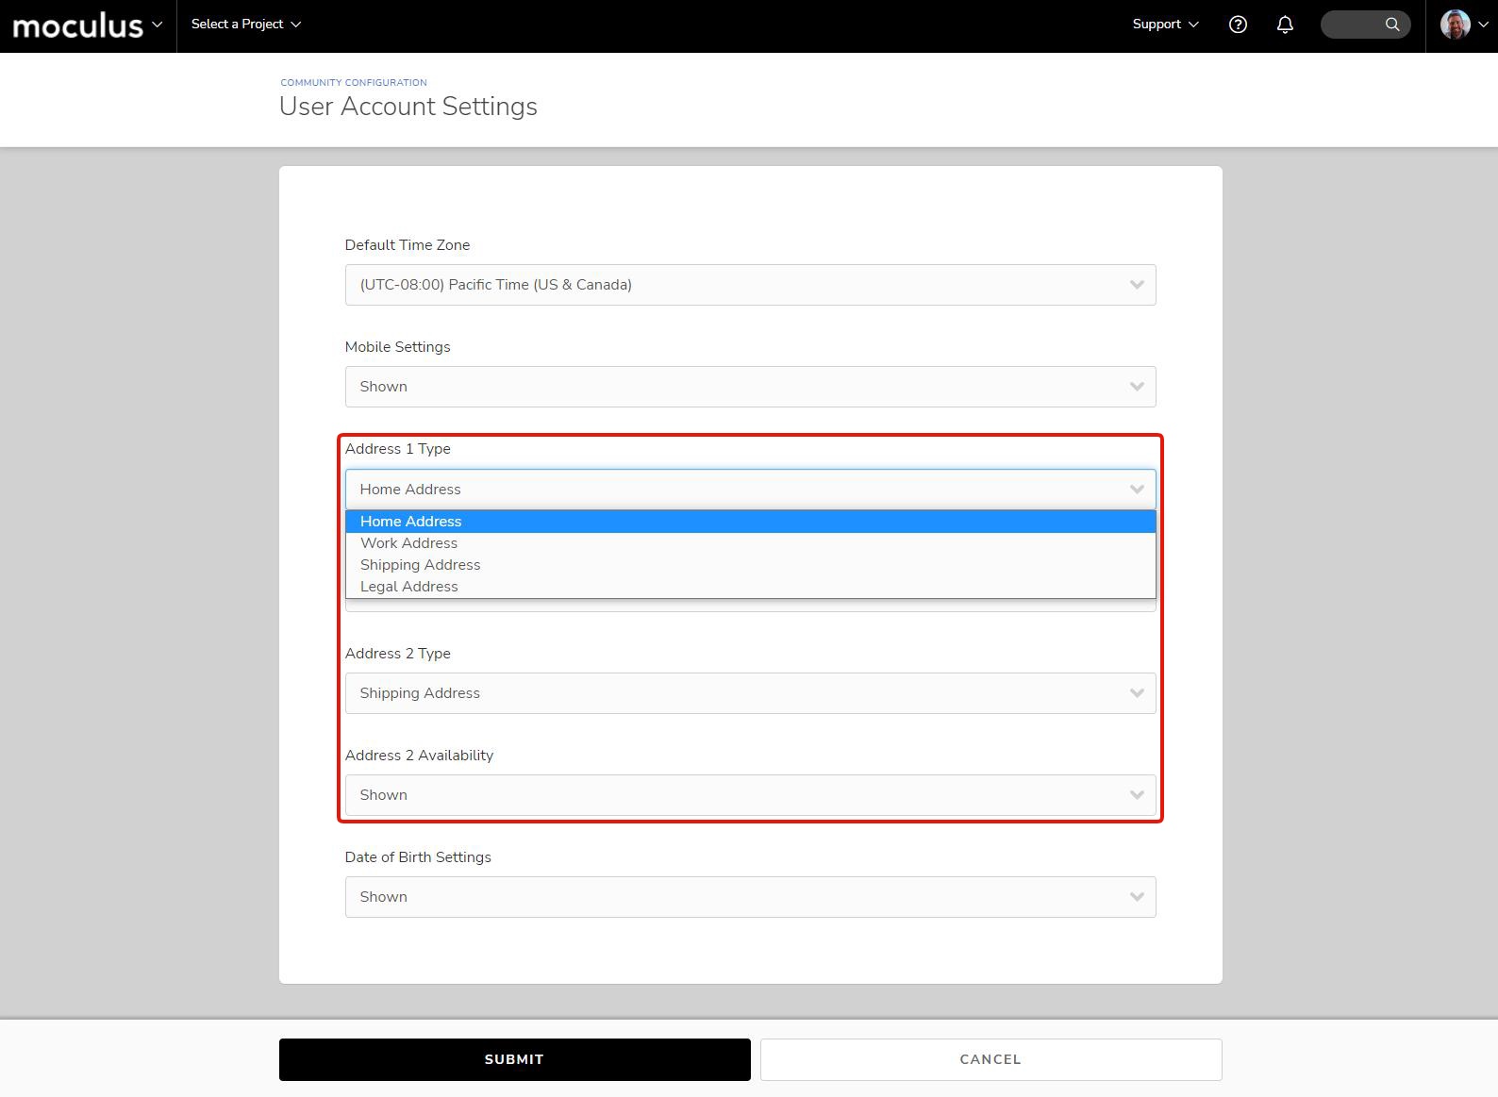Collapse the Address 1 Type dropdown
The width and height of the screenshot is (1498, 1097).
(x=750, y=490)
